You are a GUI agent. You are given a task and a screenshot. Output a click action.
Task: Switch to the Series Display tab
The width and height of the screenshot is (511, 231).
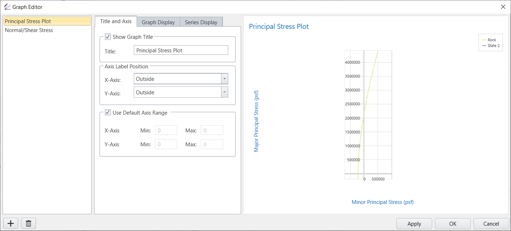(x=201, y=22)
